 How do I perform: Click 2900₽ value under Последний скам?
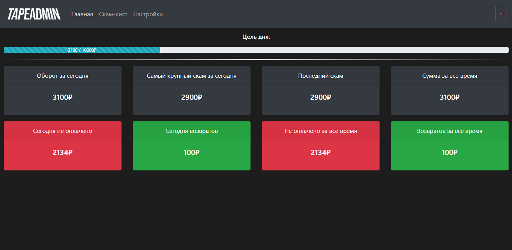pos(321,97)
